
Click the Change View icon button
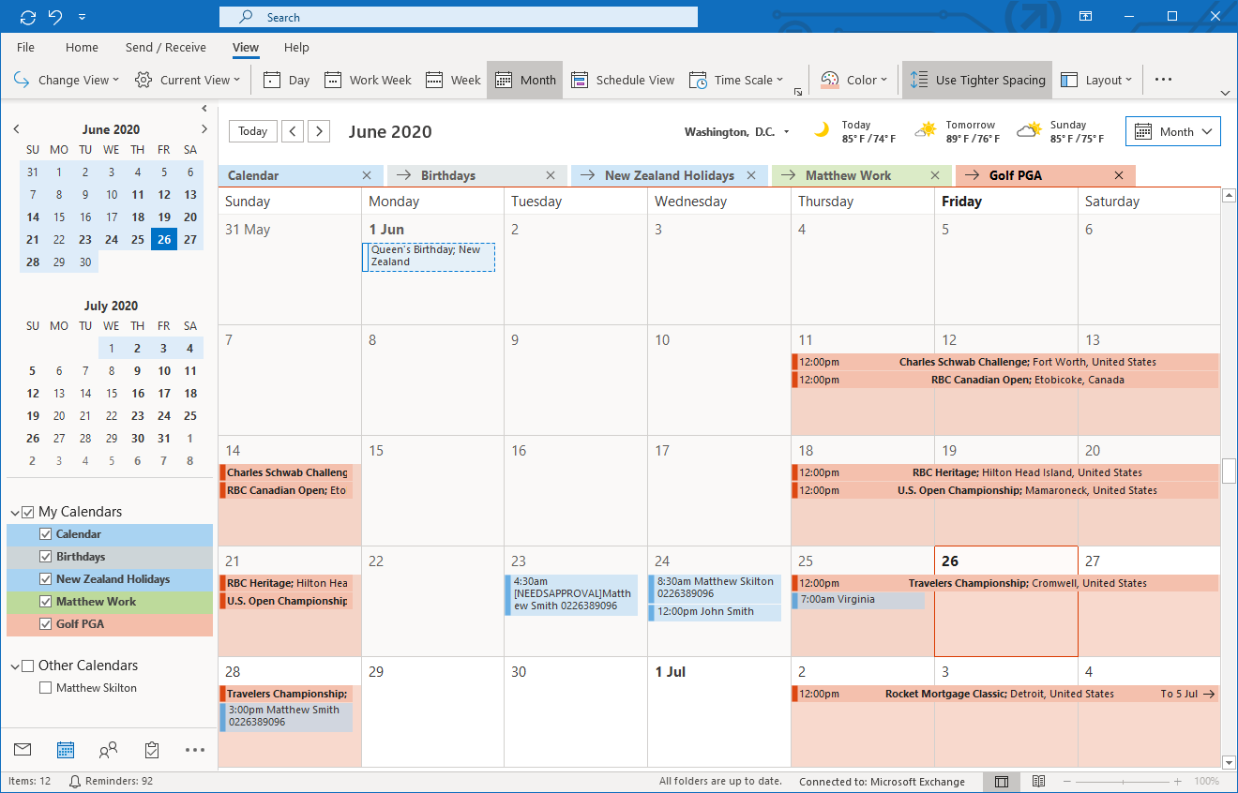[x=66, y=80]
